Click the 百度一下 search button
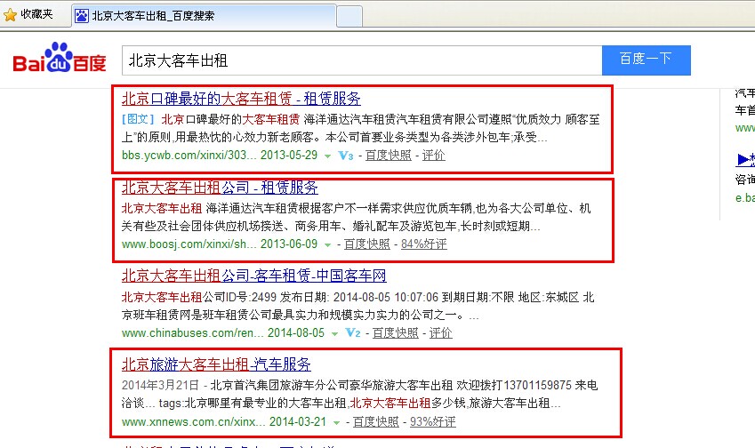 click(647, 60)
